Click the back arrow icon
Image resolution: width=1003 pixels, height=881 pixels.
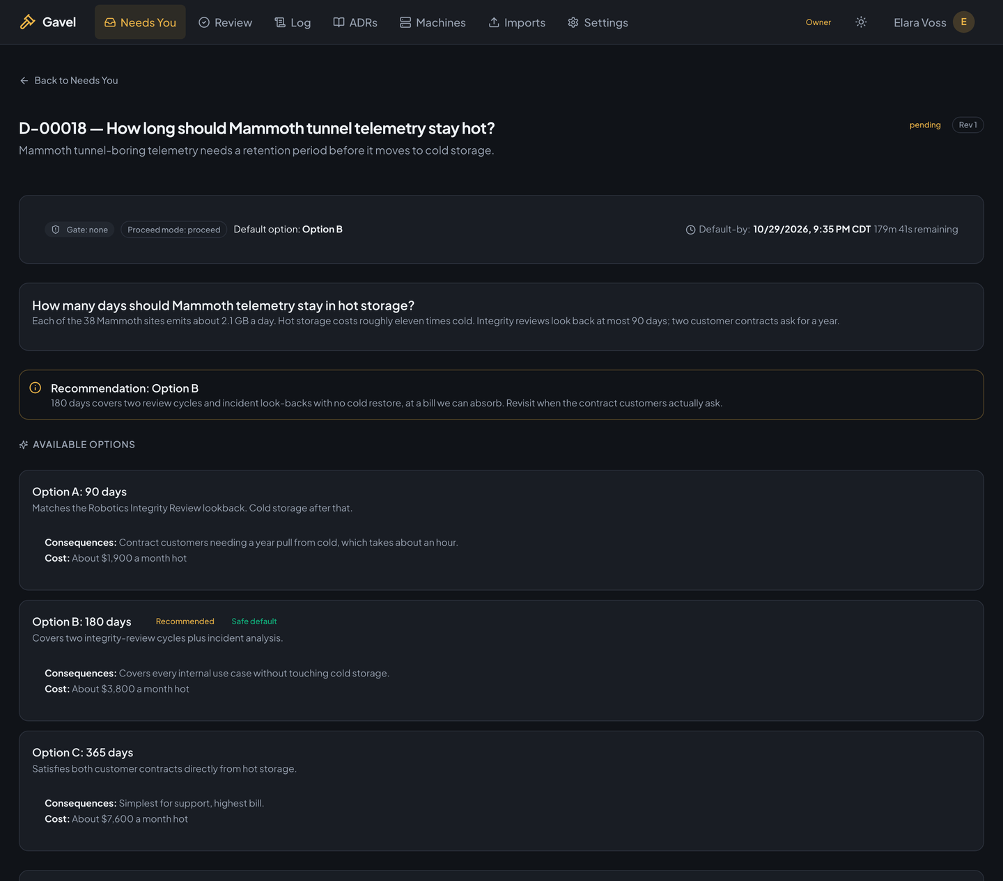24,81
